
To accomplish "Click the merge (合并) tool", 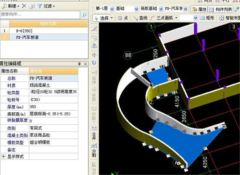I will [x=94, y=131].
